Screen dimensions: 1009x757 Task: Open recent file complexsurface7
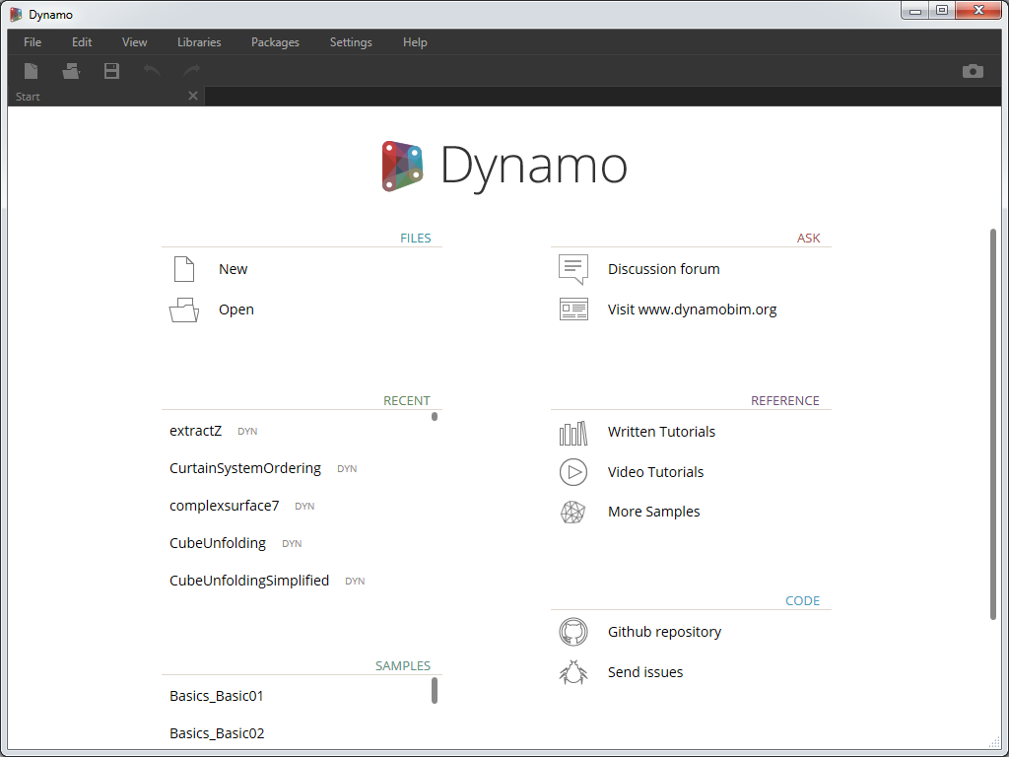click(x=224, y=506)
